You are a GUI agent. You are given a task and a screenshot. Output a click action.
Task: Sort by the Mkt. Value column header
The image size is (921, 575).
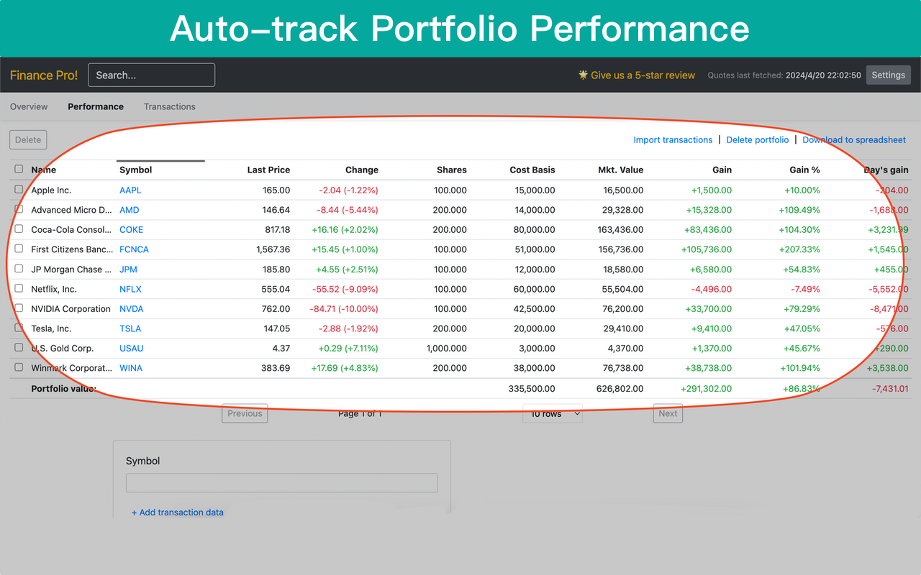621,170
